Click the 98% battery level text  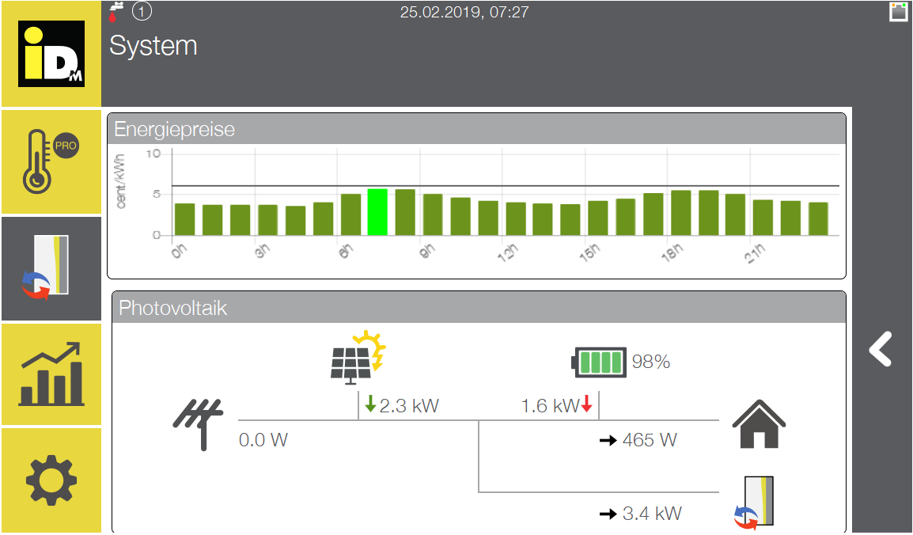[651, 362]
